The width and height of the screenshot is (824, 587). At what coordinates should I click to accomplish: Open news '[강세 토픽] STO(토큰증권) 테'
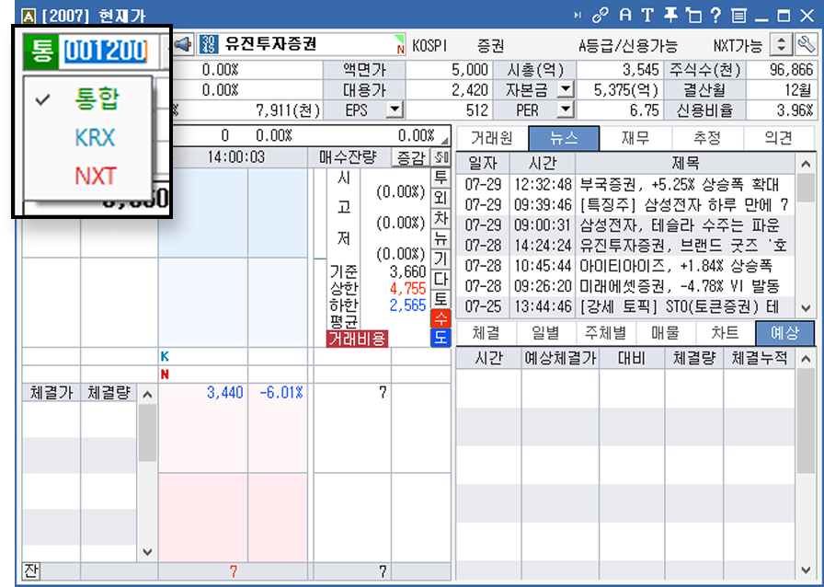(680, 306)
